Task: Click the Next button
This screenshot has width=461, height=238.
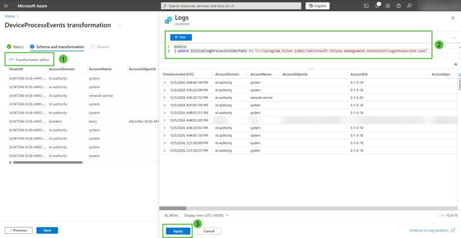Action: point(47,230)
